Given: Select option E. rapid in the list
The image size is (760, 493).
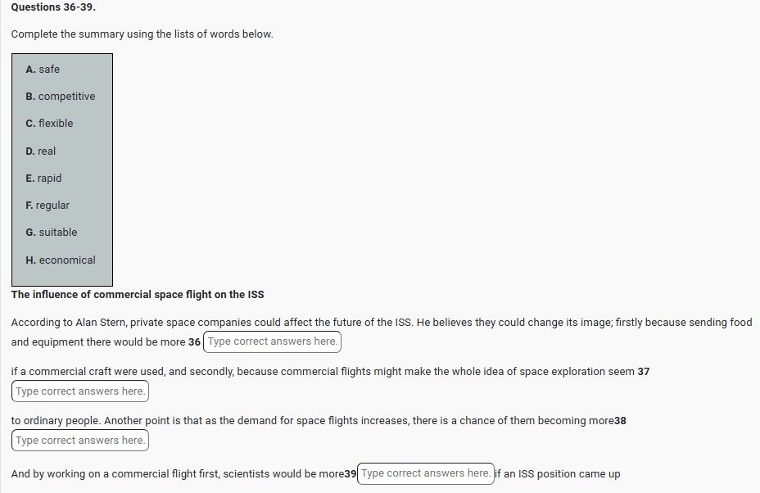Looking at the screenshot, I should point(43,179).
